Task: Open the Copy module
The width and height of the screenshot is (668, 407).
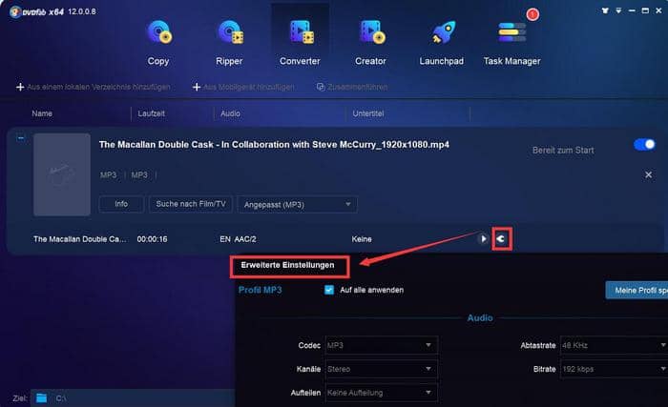Action: (x=157, y=42)
